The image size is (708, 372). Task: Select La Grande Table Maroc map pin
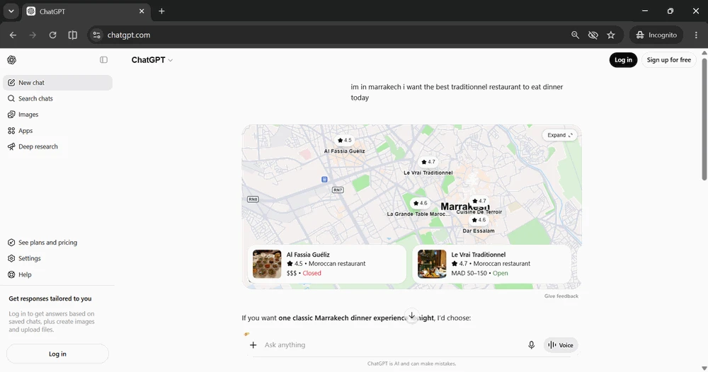click(420, 203)
